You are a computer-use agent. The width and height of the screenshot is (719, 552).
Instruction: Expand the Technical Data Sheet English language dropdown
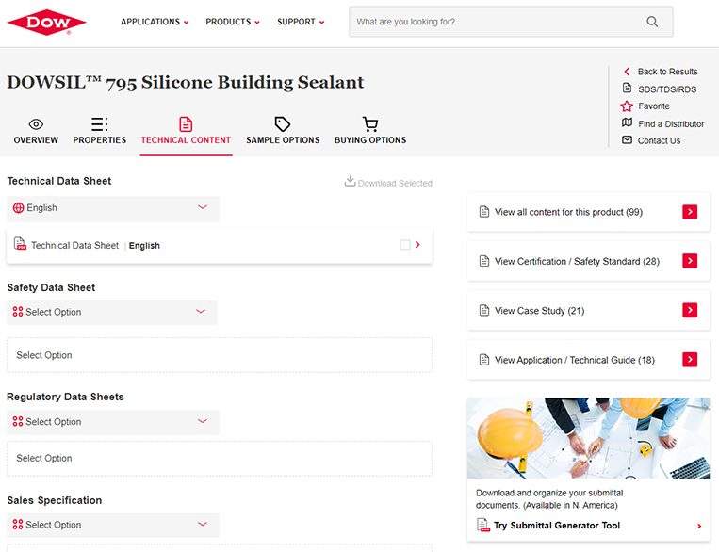click(x=113, y=208)
